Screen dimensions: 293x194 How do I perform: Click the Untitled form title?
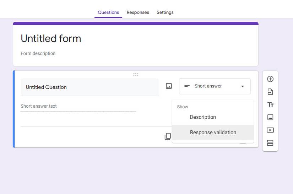click(51, 39)
